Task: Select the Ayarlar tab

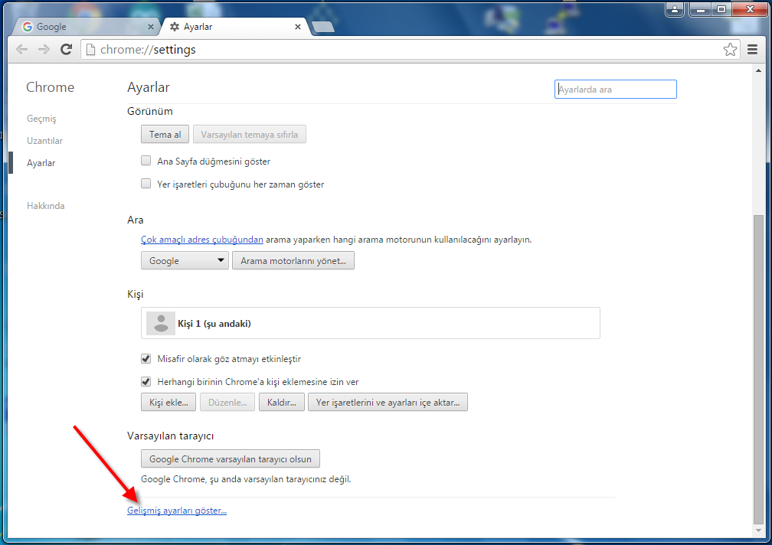Action: coord(234,27)
